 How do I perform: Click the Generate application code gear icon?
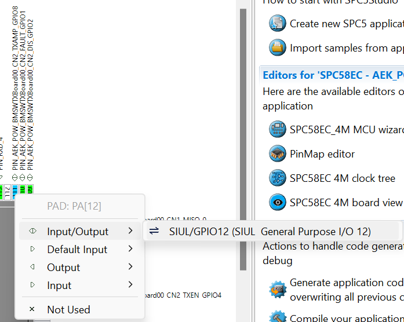click(x=277, y=290)
